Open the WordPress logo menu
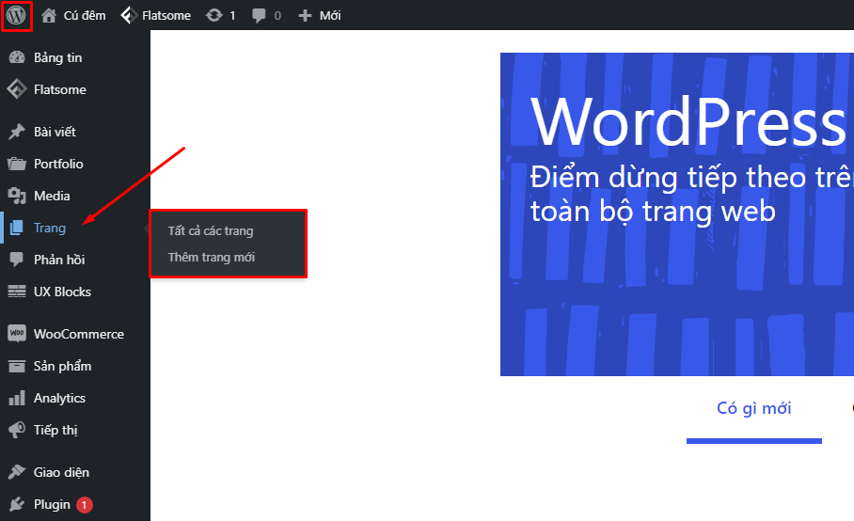This screenshot has height=521, width=854. (x=16, y=15)
